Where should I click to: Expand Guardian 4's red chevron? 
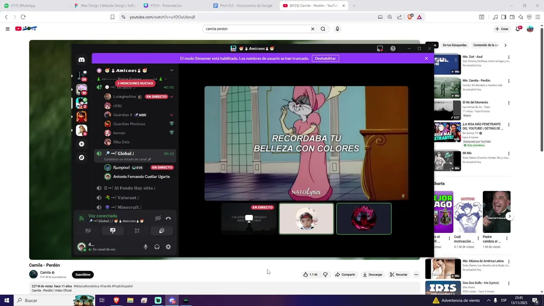click(172, 115)
